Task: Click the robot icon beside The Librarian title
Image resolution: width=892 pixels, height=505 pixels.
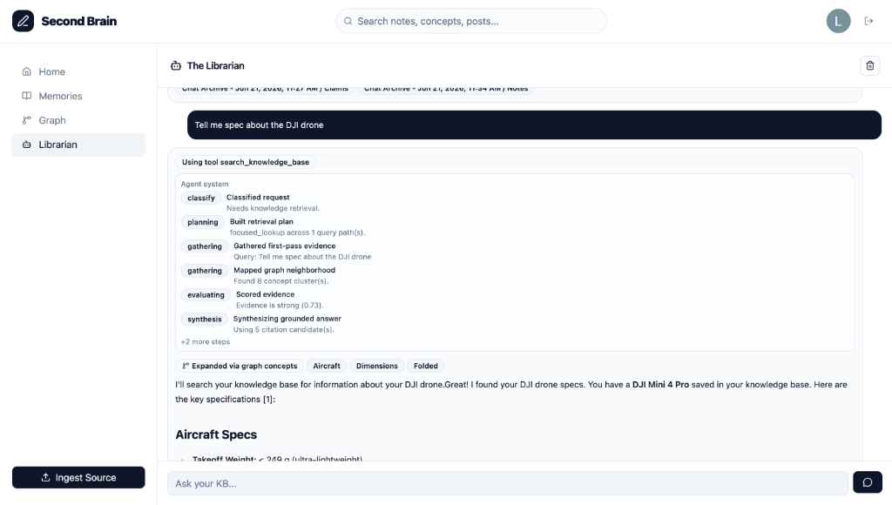Action: 176,66
